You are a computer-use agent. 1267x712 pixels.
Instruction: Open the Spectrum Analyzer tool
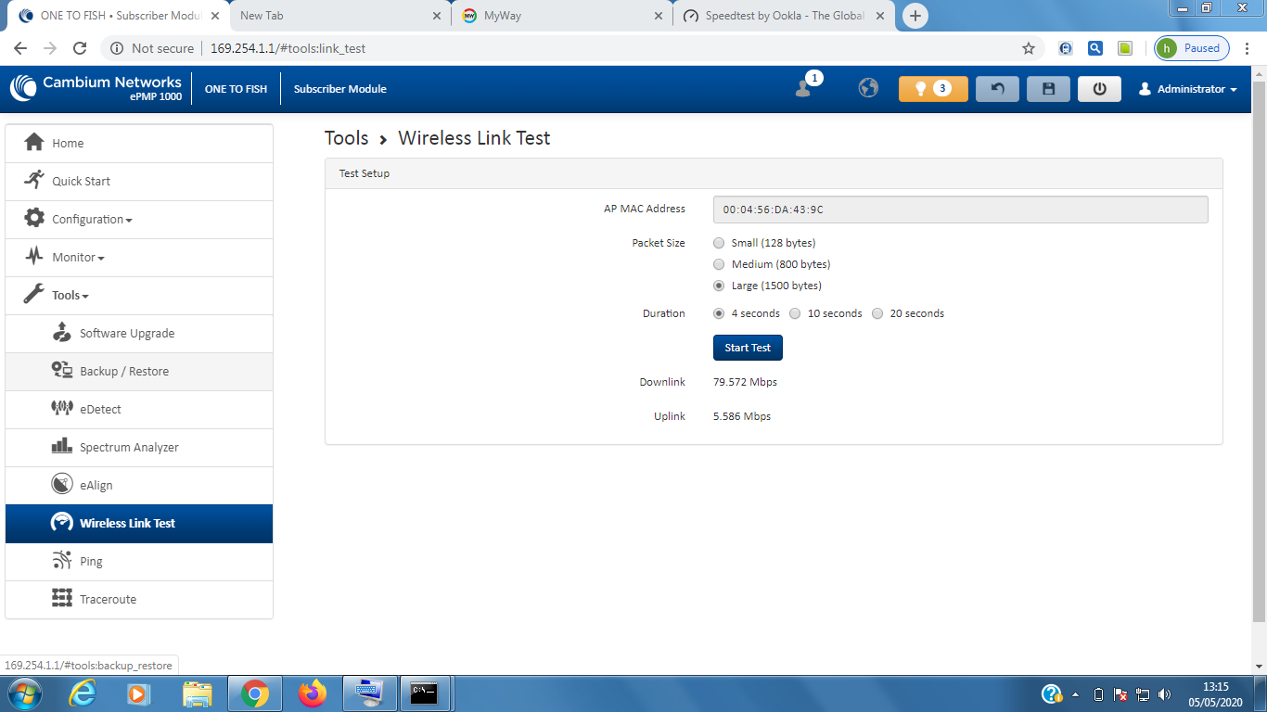129,447
